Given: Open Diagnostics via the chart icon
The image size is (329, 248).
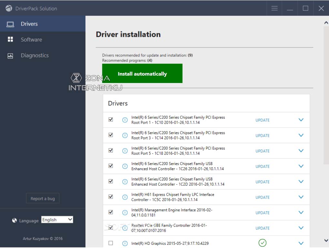Looking at the screenshot, I should [x=11, y=55].
